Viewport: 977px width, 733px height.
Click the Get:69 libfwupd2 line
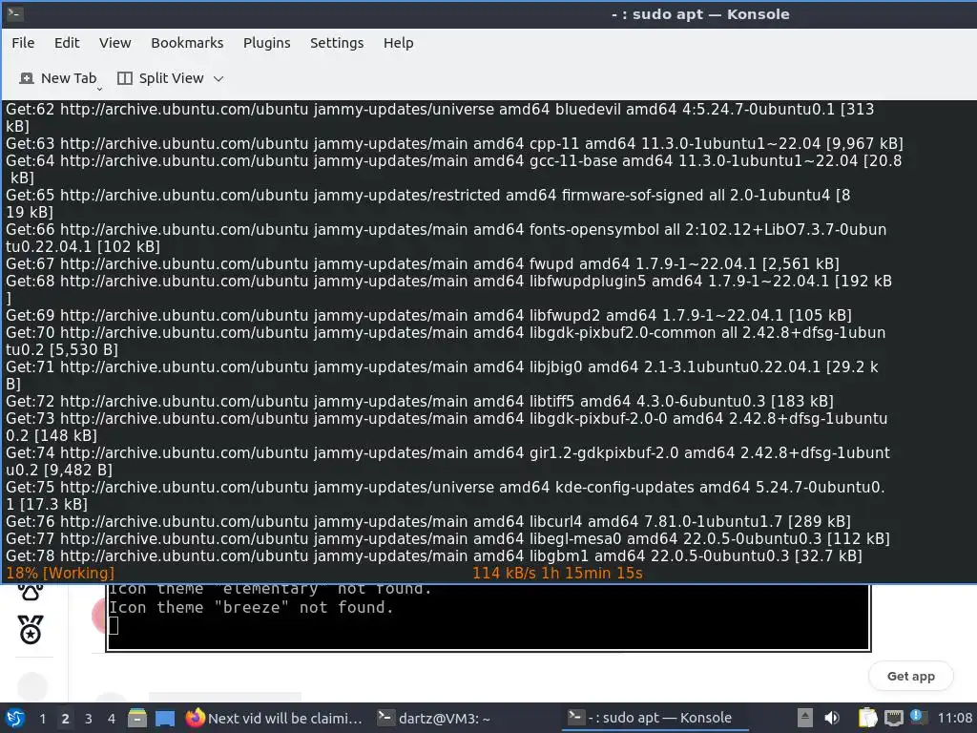[428, 315]
